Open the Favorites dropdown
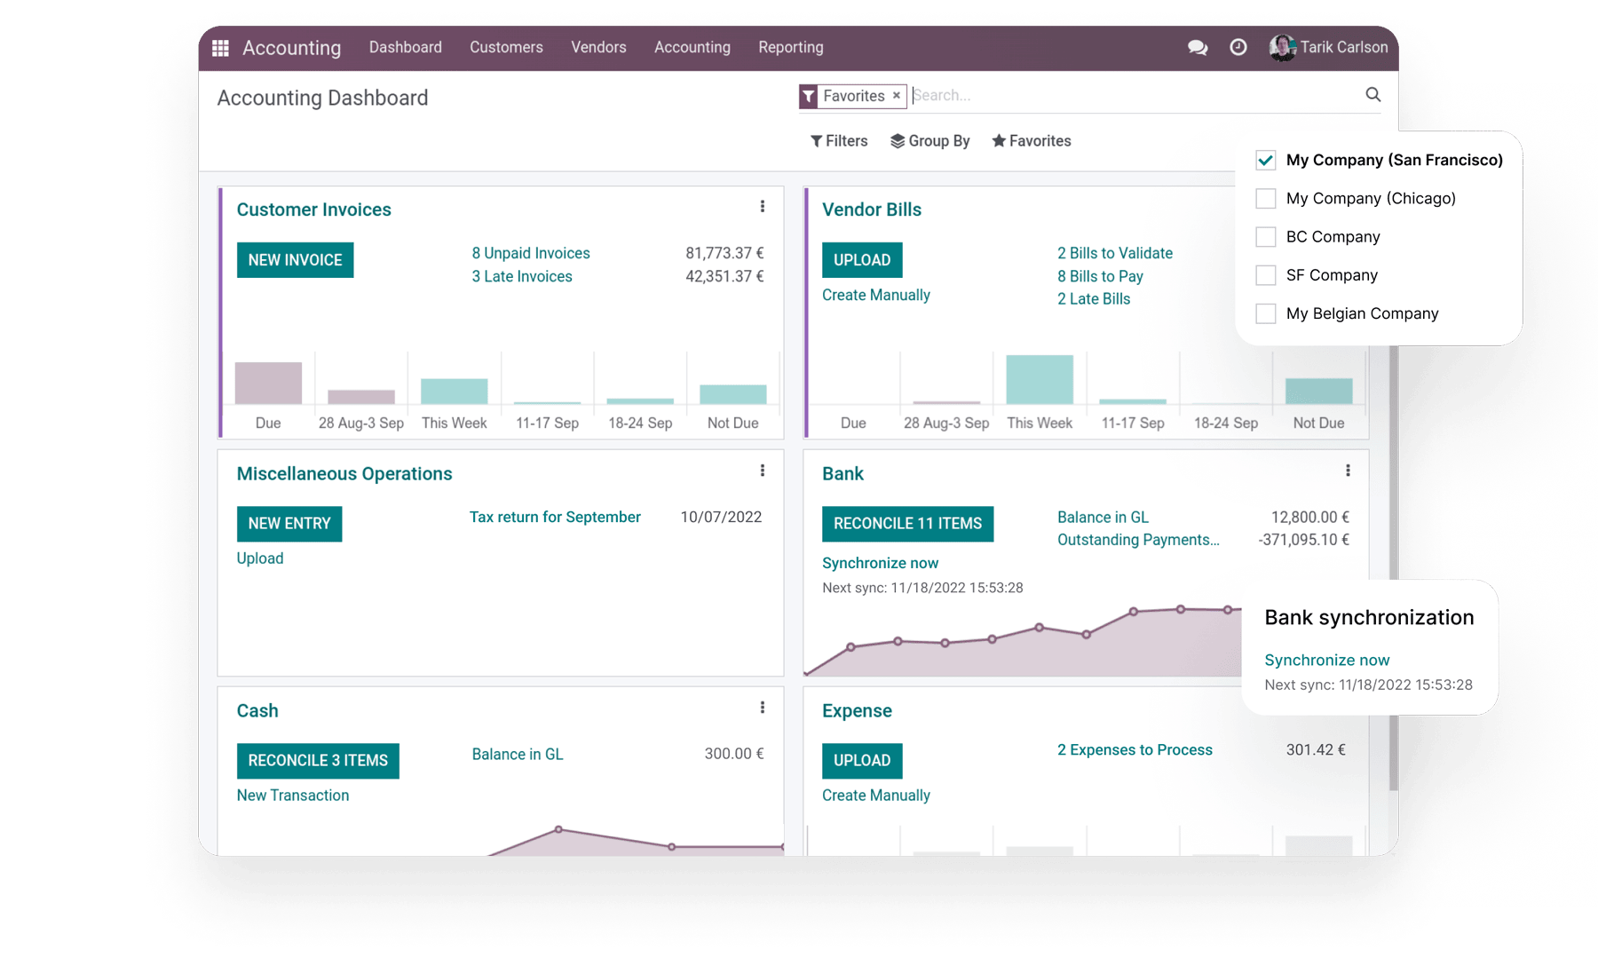Viewport: 1598px width, 958px height. (x=1031, y=140)
